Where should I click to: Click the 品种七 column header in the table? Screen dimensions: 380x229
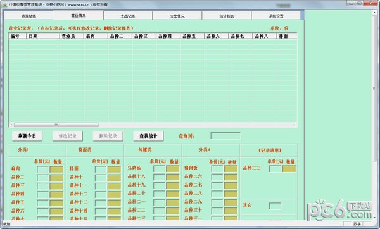click(x=241, y=36)
